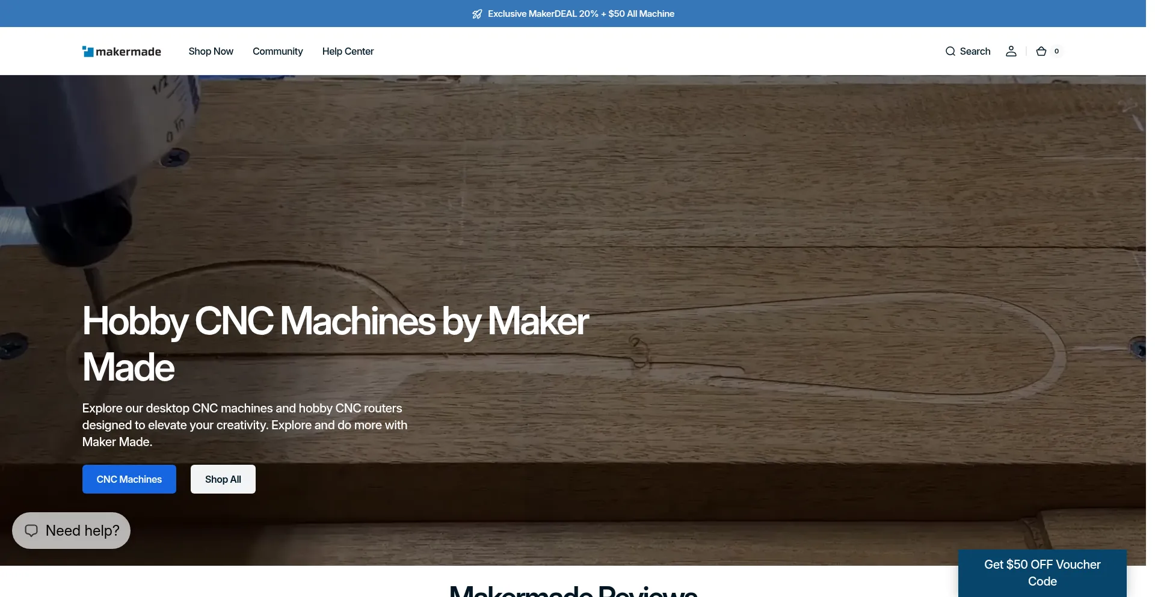Open the Shop Now menu
The height and width of the screenshot is (597, 1155).
point(211,52)
